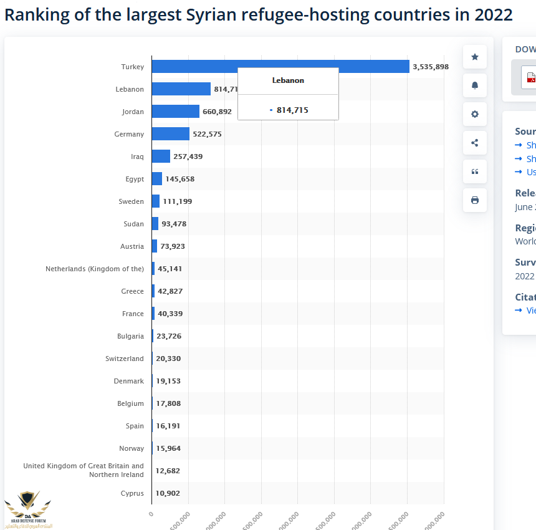Select the Iraq bar in chart
This screenshot has width=536, height=530.
point(161,157)
